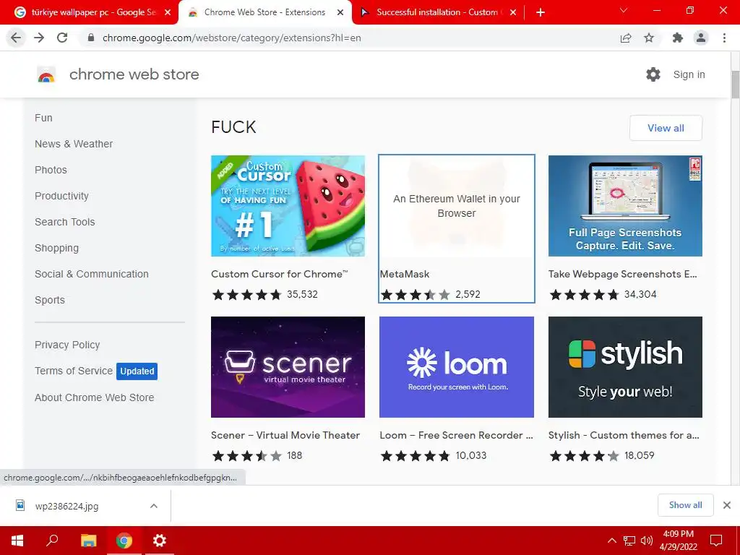
Task: Open the Photos category
Action: [x=51, y=170]
